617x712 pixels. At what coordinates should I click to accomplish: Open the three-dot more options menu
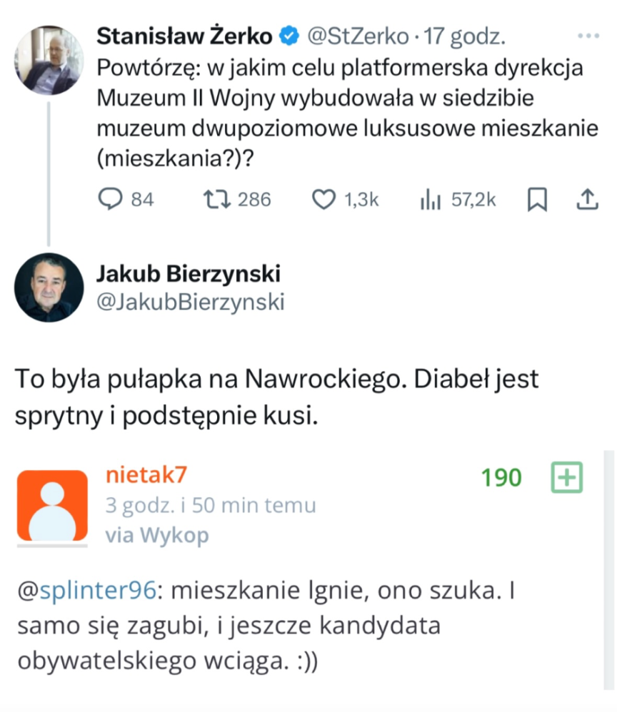click(588, 36)
